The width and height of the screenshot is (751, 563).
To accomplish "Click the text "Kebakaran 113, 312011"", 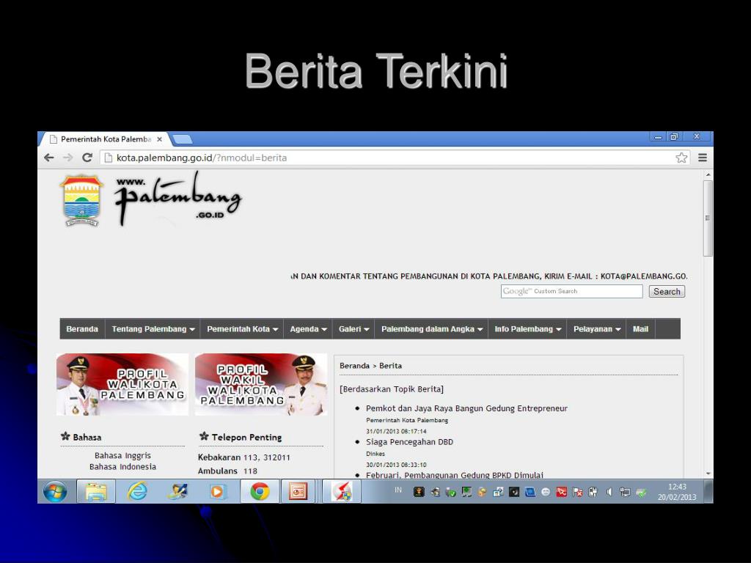I will [x=244, y=457].
